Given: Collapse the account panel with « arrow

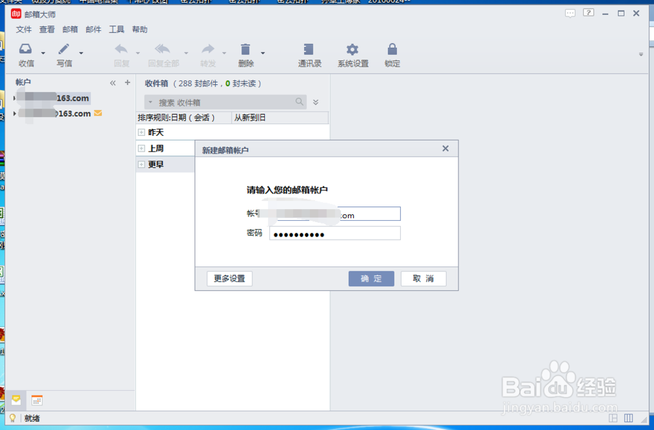Looking at the screenshot, I should tap(112, 82).
